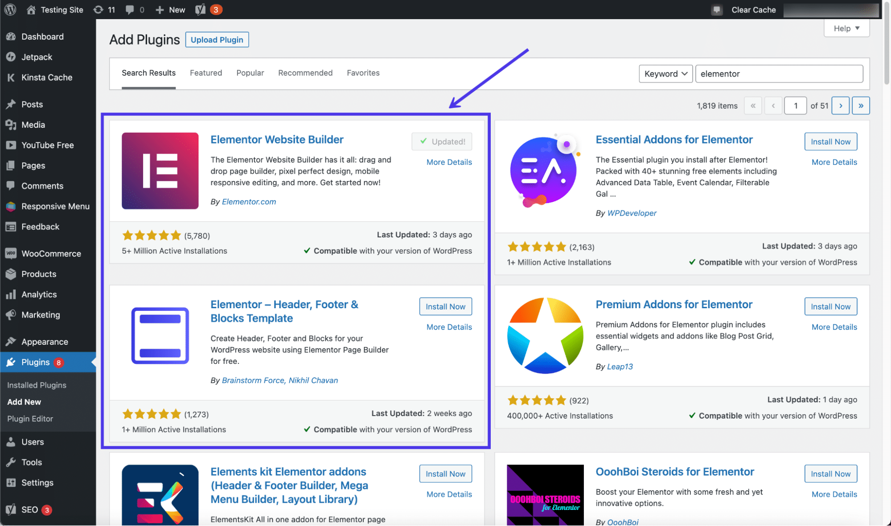
Task: Open the Keyword filter dropdown
Action: [665, 73]
